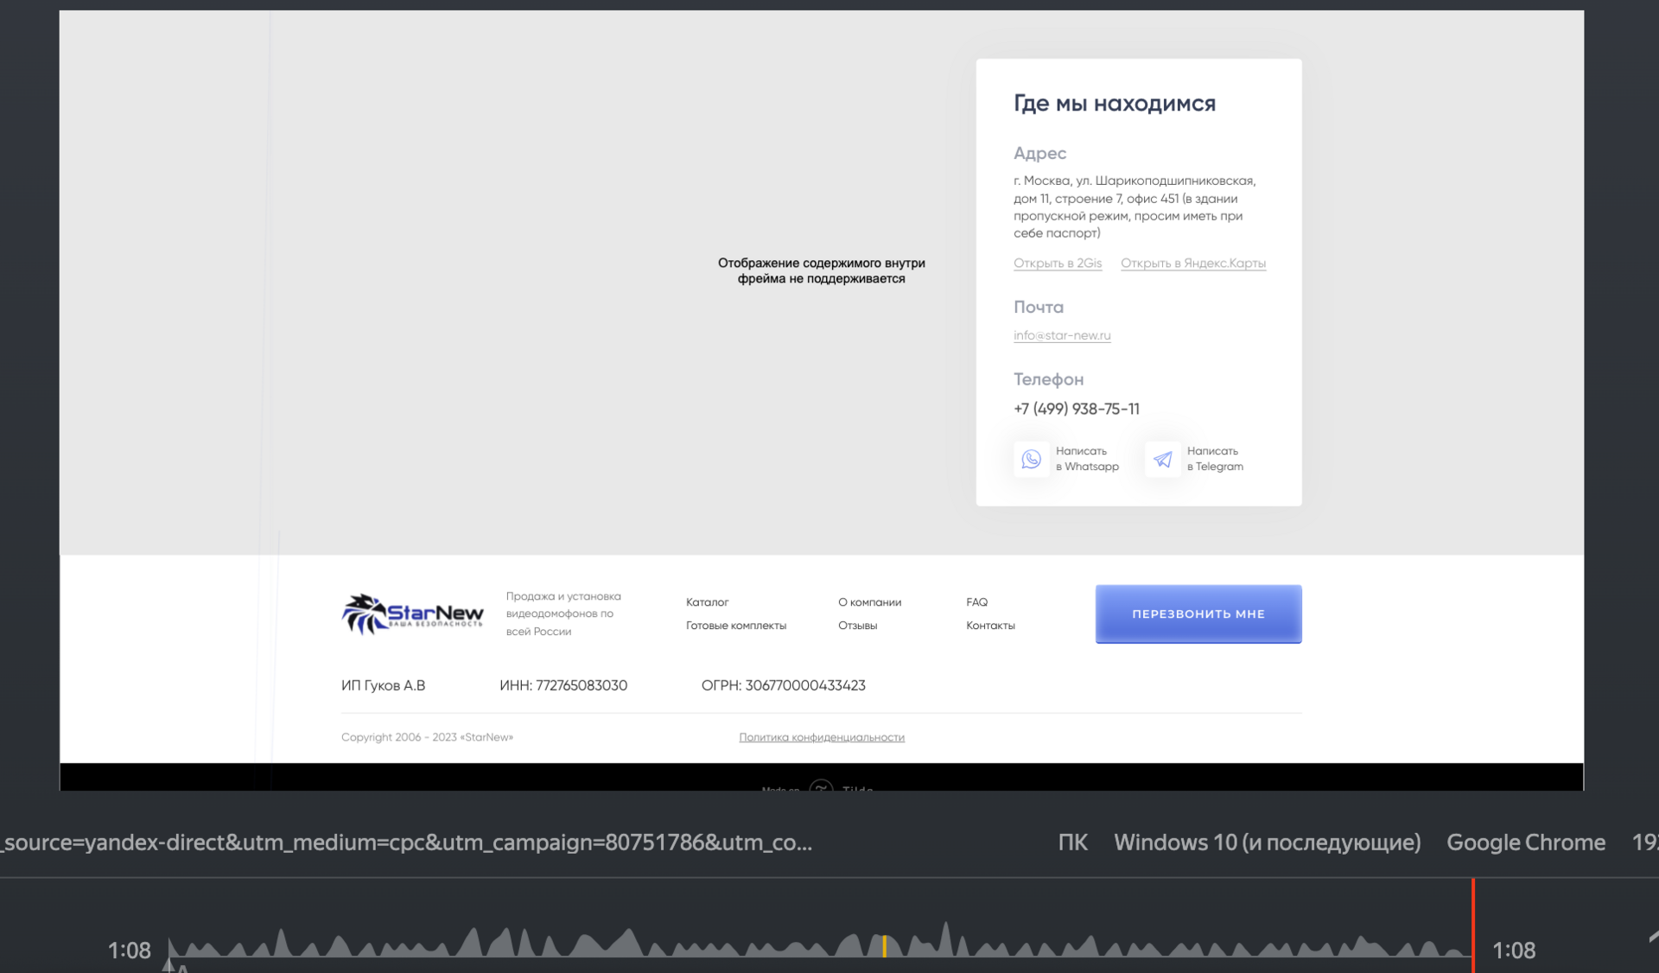Click 'Windows 10 (и последующие)' label
This screenshot has height=973, width=1659.
point(1267,843)
